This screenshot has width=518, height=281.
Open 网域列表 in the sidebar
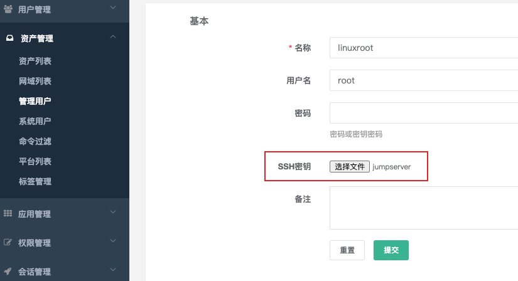35,82
